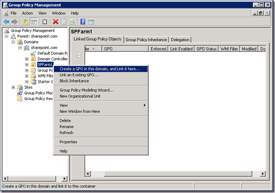Switch to Group Policy Inheritance tab
The width and height of the screenshot is (275, 193).
[x=146, y=40]
